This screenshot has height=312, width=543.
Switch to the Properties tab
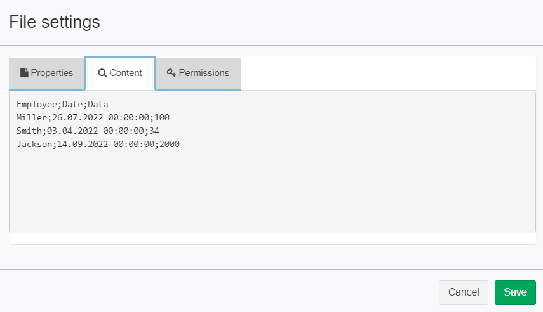47,74
